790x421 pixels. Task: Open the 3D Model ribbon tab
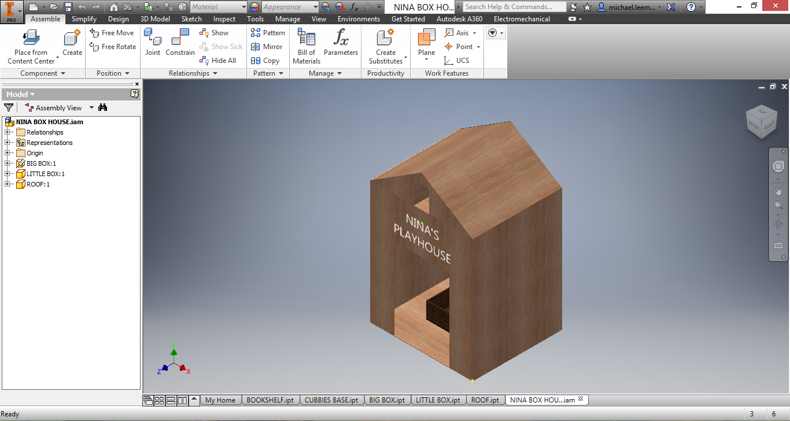[x=155, y=19]
